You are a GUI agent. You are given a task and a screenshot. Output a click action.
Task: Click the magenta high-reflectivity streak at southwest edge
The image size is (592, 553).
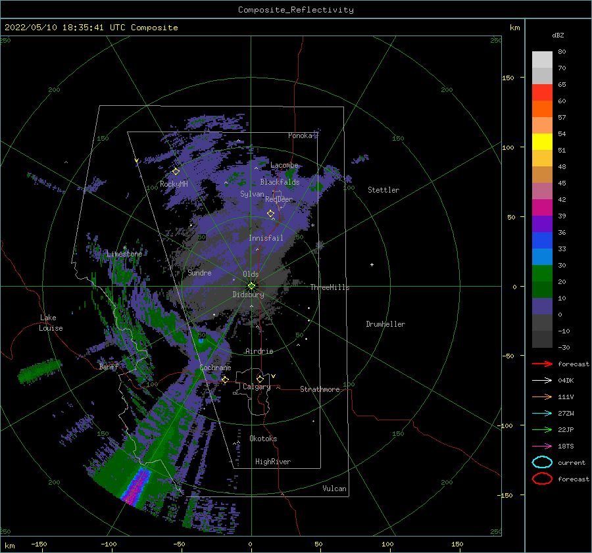[136, 487]
